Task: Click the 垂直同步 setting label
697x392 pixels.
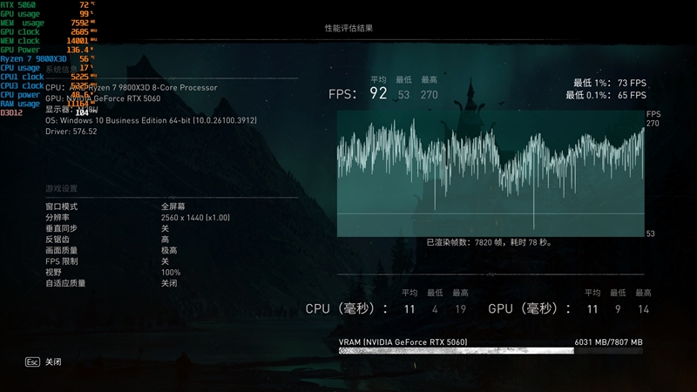Action: 61,228
